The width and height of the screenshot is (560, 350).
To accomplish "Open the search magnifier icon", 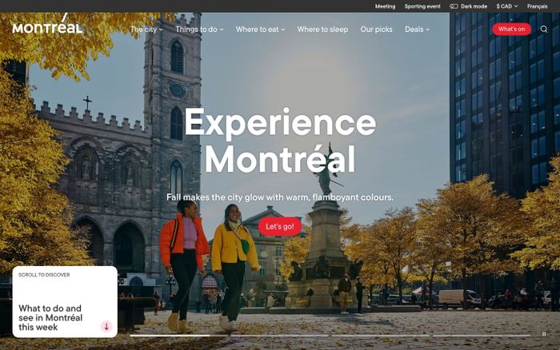I will [x=543, y=30].
